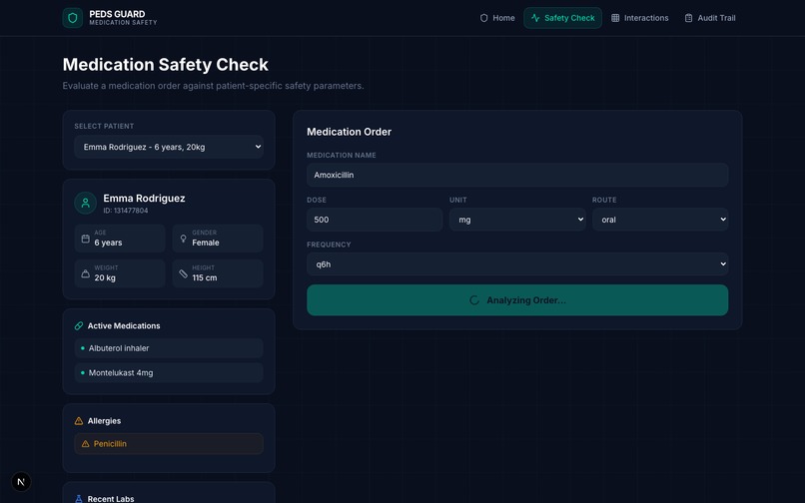Click the Safety Check pulse icon

coord(535,18)
